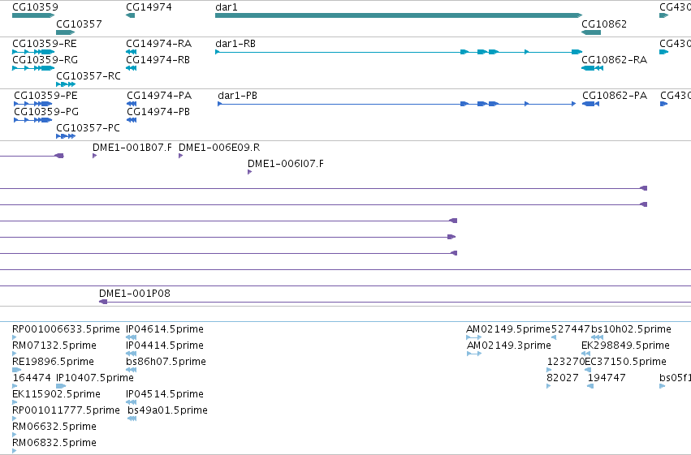Click the CG10862-RA transcript label

point(615,60)
